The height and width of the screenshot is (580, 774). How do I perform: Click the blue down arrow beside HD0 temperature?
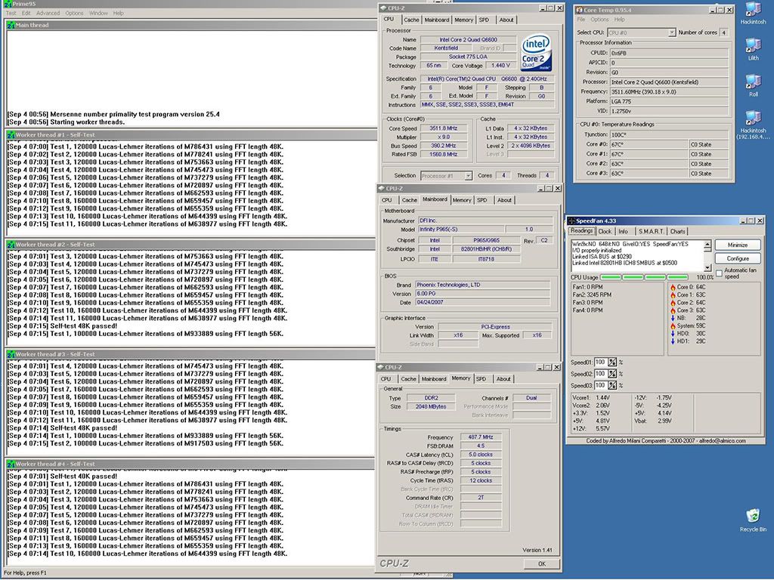click(673, 334)
